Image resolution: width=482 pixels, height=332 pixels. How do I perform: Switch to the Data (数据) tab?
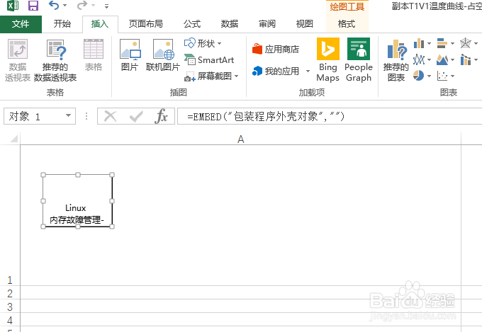coord(230,24)
